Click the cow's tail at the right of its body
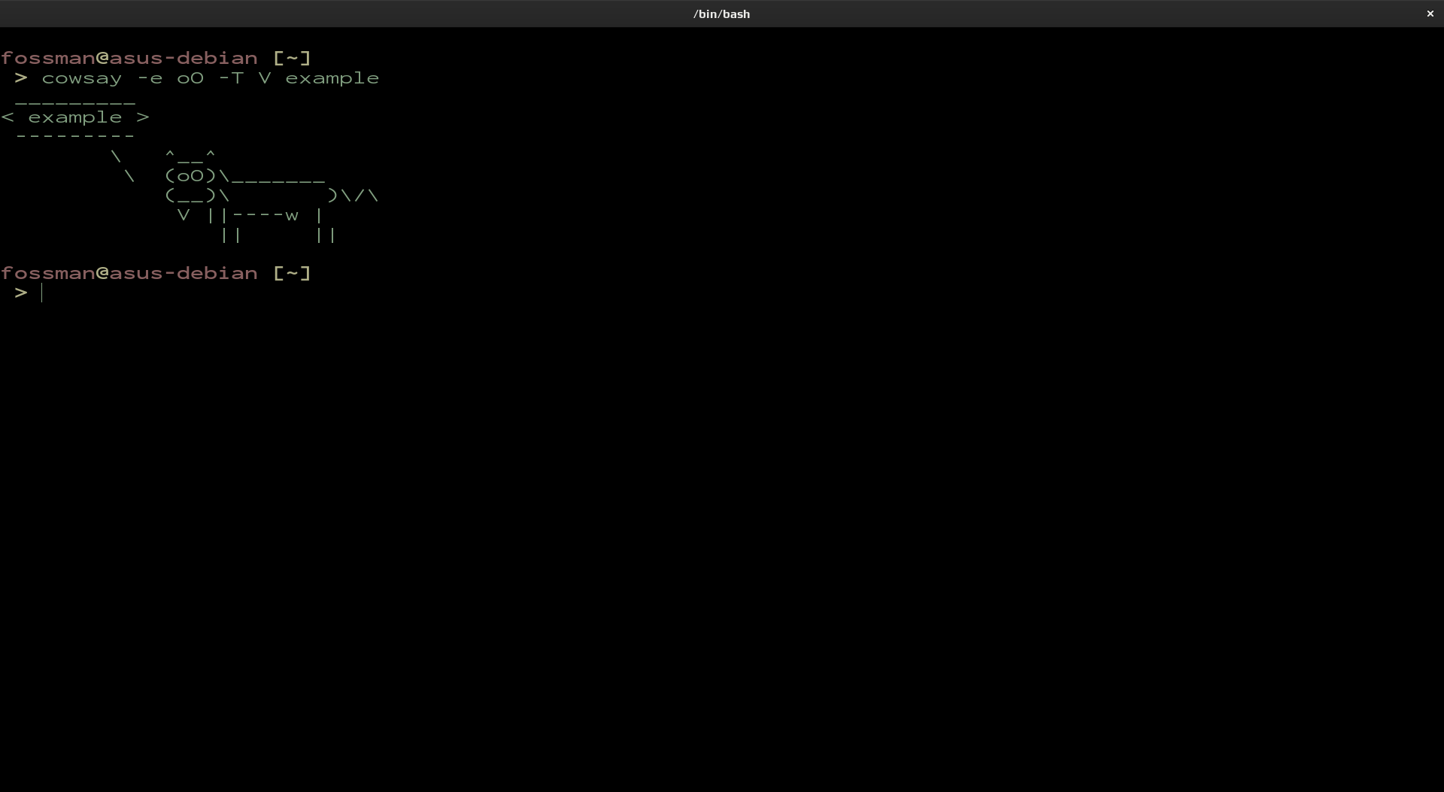Screen dimensions: 1444x792 (360, 196)
